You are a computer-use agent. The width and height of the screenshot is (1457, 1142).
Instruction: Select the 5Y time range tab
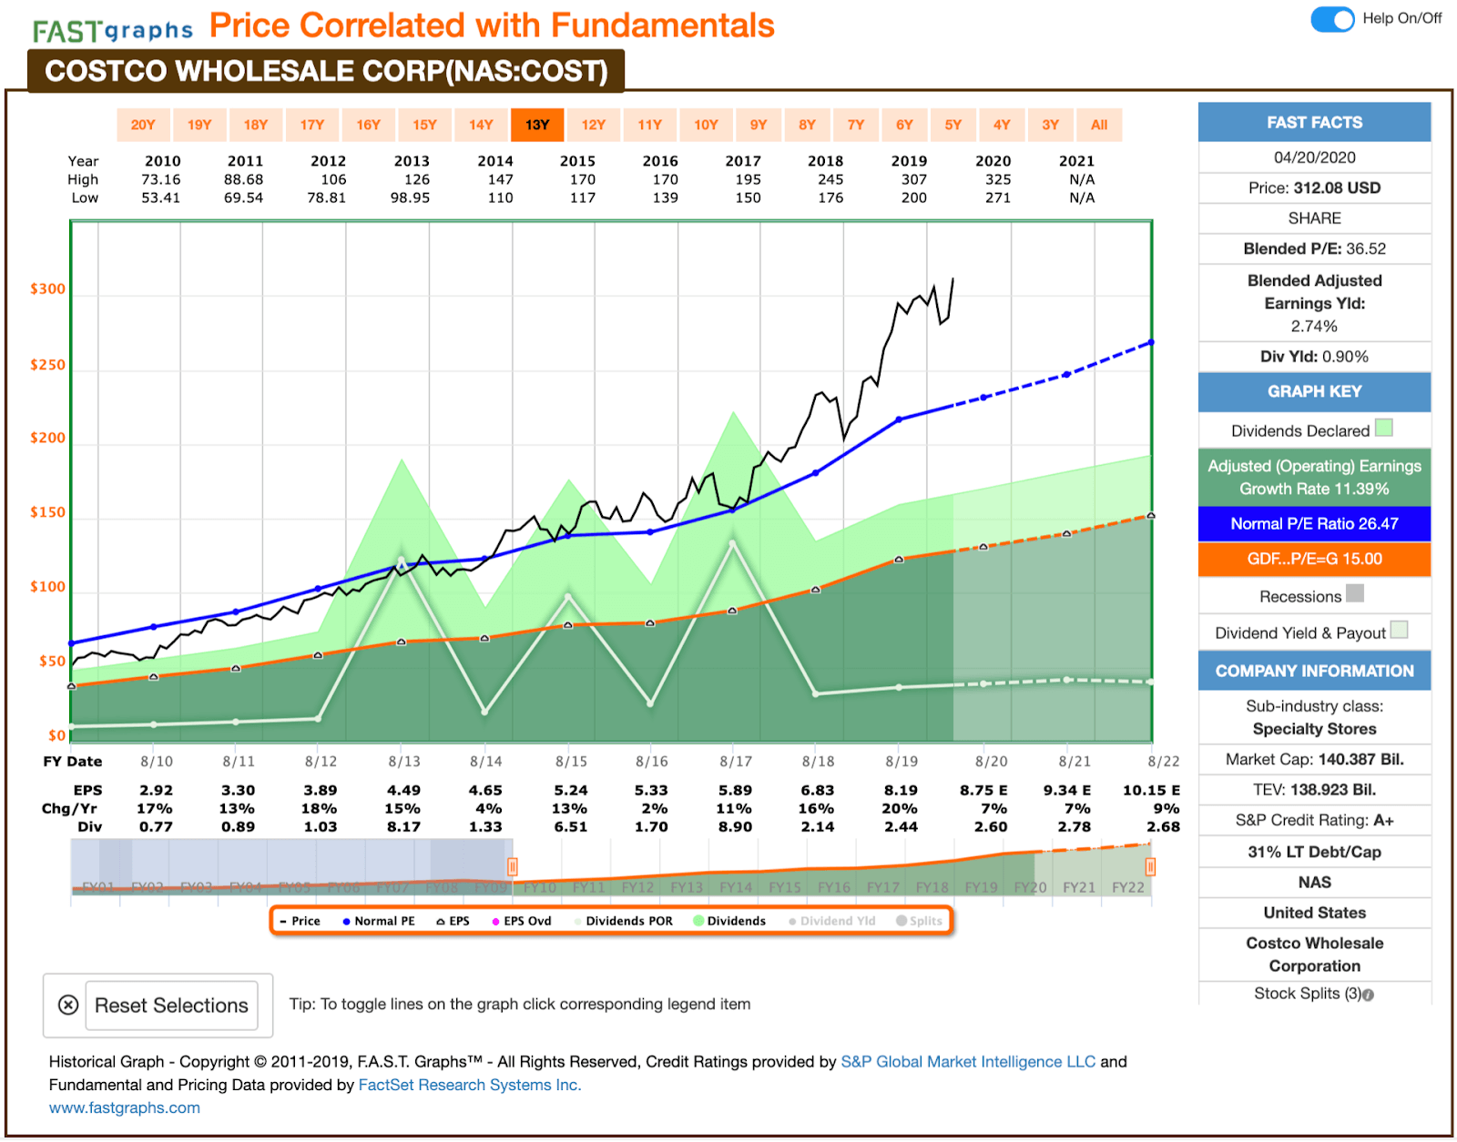pos(953,125)
